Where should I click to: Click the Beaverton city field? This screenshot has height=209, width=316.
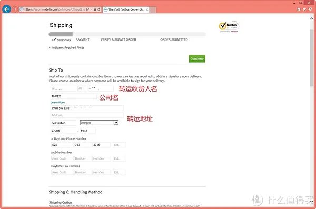(63, 123)
